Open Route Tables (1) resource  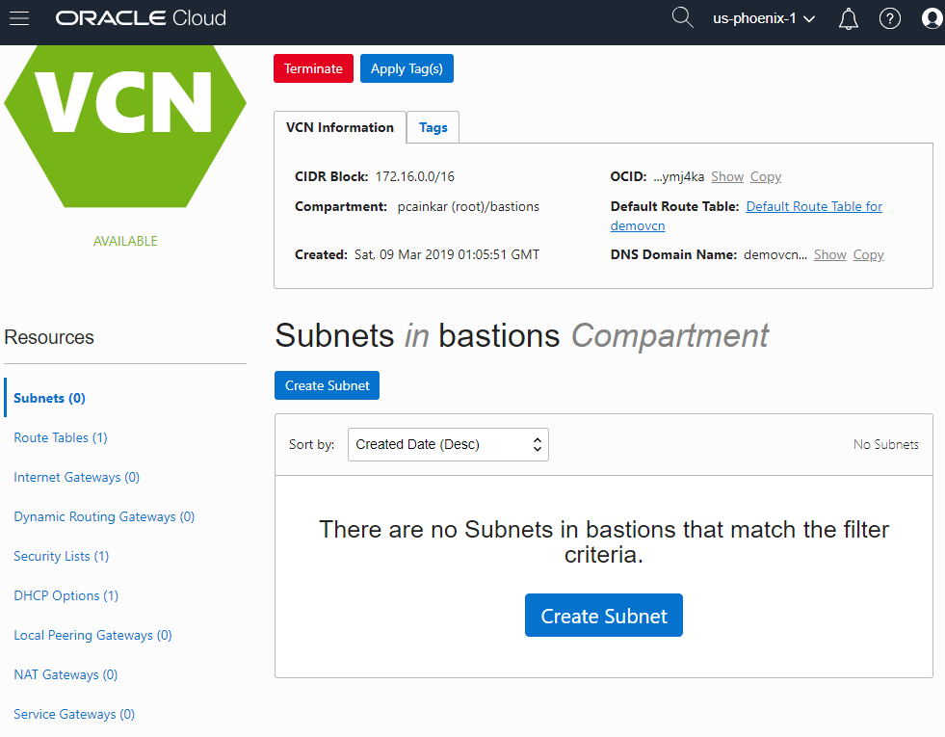tap(61, 438)
